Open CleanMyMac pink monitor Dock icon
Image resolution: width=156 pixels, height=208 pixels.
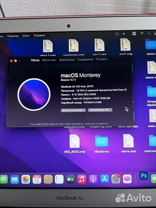[x=127, y=179]
